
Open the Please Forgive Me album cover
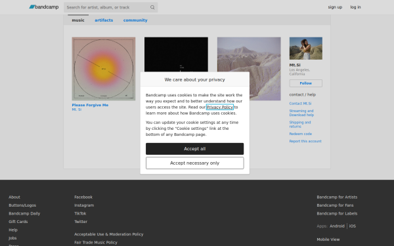pos(104,69)
